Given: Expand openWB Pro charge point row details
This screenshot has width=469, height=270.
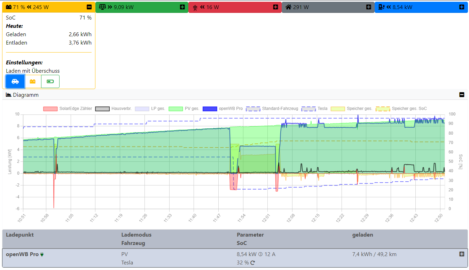Looking at the screenshot, I should point(462,254).
